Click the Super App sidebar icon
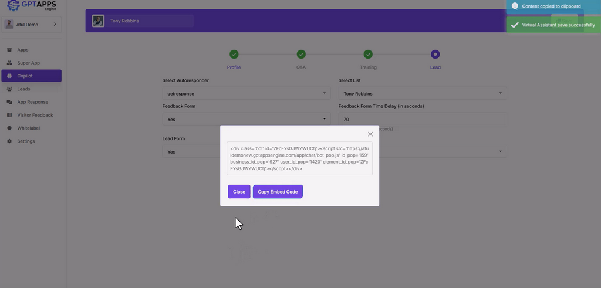Viewport: 601px width, 288px height. (x=9, y=63)
